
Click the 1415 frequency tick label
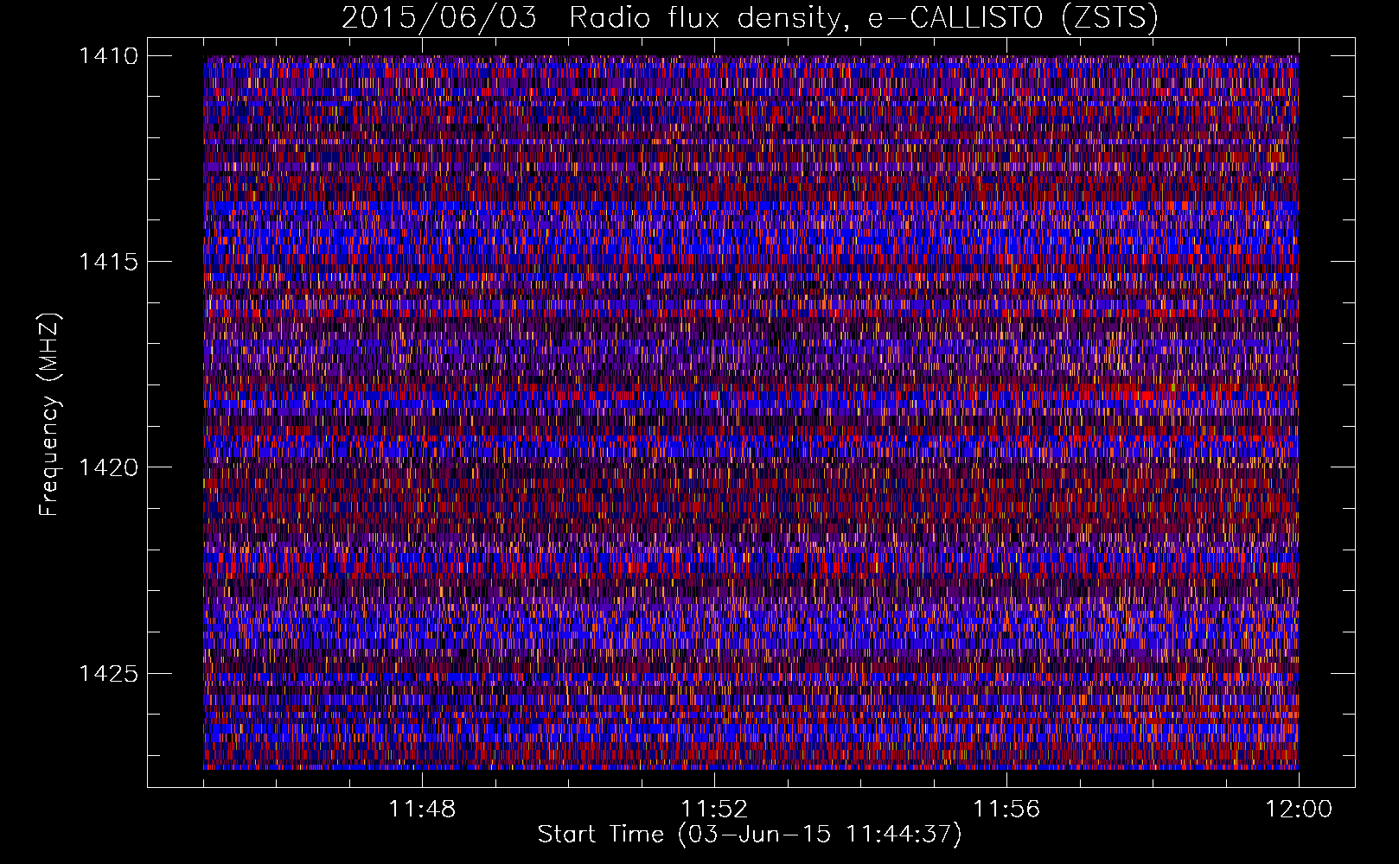108,262
